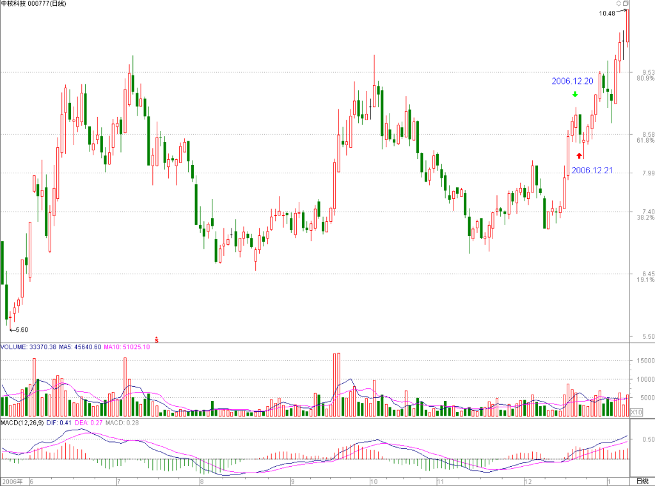Click the 9.53 price level on right axis

pos(649,72)
